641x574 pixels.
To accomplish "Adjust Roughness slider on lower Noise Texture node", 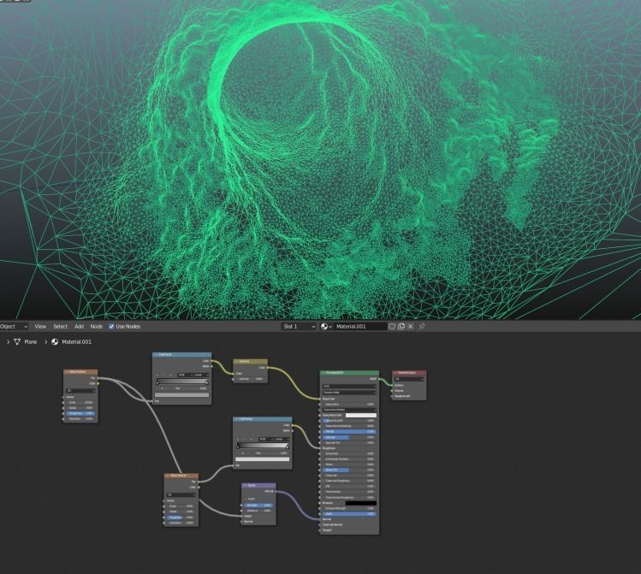I will coord(181,518).
